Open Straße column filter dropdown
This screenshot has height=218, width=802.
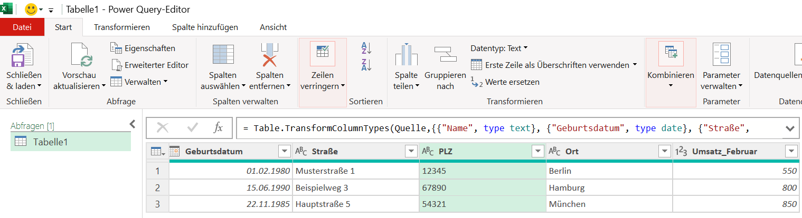pyautogui.click(x=411, y=152)
